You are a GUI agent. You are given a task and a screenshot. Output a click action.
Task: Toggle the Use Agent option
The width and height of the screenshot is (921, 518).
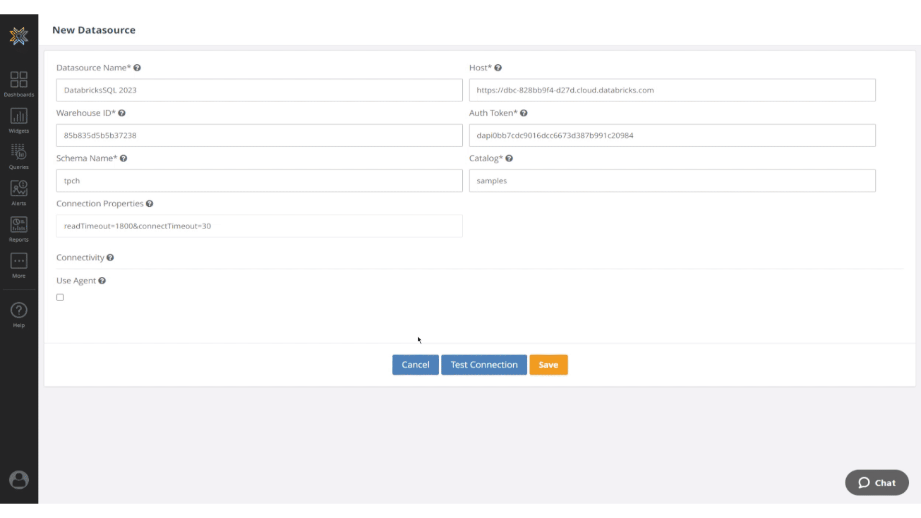[60, 296]
